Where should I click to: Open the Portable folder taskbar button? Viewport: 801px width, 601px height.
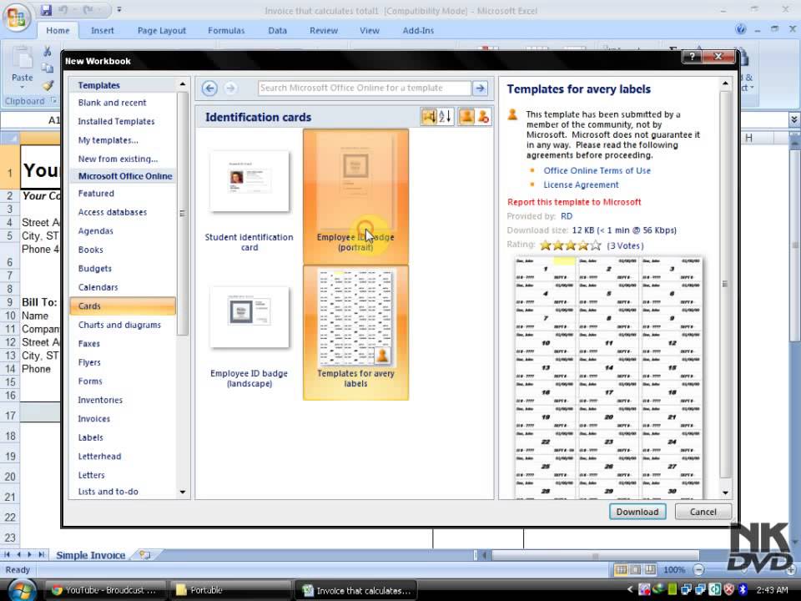click(230, 590)
